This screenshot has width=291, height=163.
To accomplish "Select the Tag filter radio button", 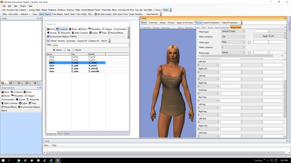I will point(65,50).
